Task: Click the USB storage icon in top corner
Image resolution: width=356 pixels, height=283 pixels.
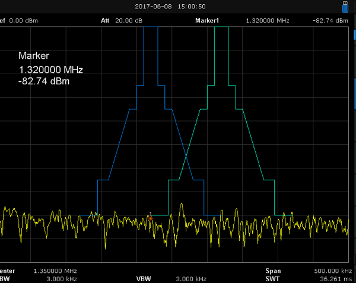Action: click(x=345, y=7)
